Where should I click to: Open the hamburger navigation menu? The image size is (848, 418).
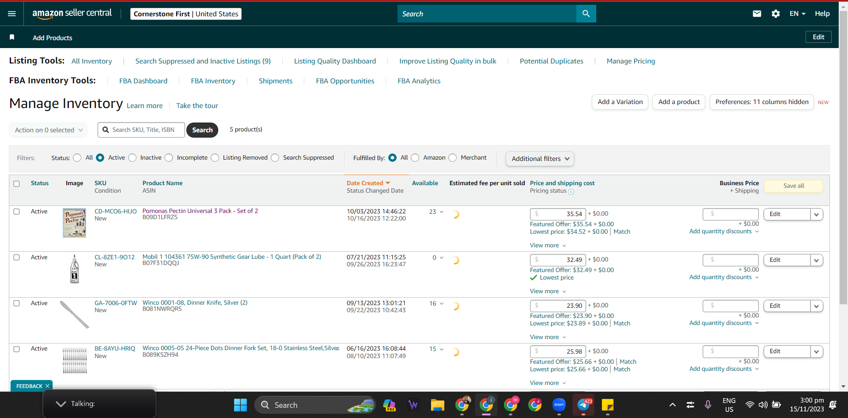[12, 14]
